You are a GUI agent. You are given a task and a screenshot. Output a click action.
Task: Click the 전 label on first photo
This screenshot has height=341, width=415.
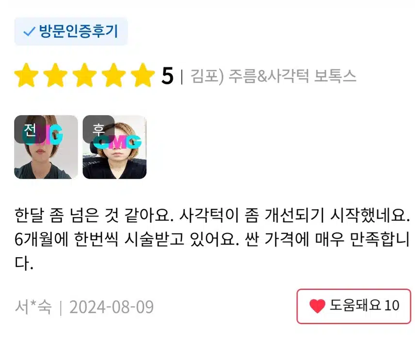click(x=30, y=129)
